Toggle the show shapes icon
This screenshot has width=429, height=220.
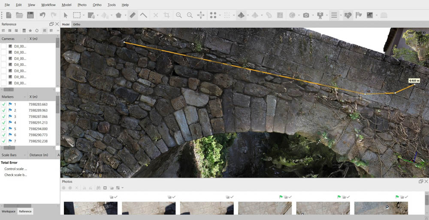(348, 15)
